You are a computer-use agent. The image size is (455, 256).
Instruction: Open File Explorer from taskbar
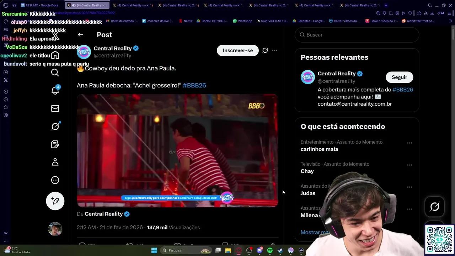click(228, 250)
